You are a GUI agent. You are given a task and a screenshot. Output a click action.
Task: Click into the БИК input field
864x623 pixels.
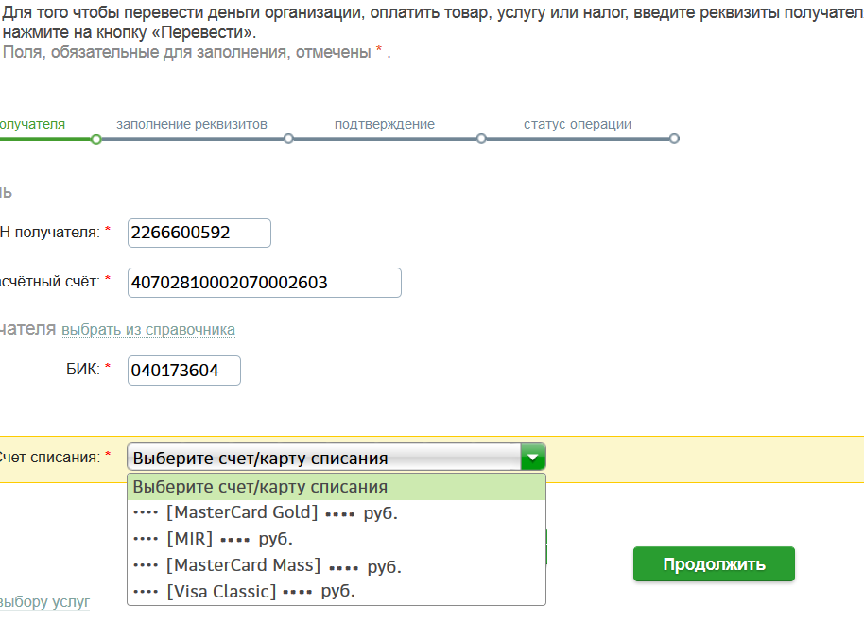[x=184, y=371]
